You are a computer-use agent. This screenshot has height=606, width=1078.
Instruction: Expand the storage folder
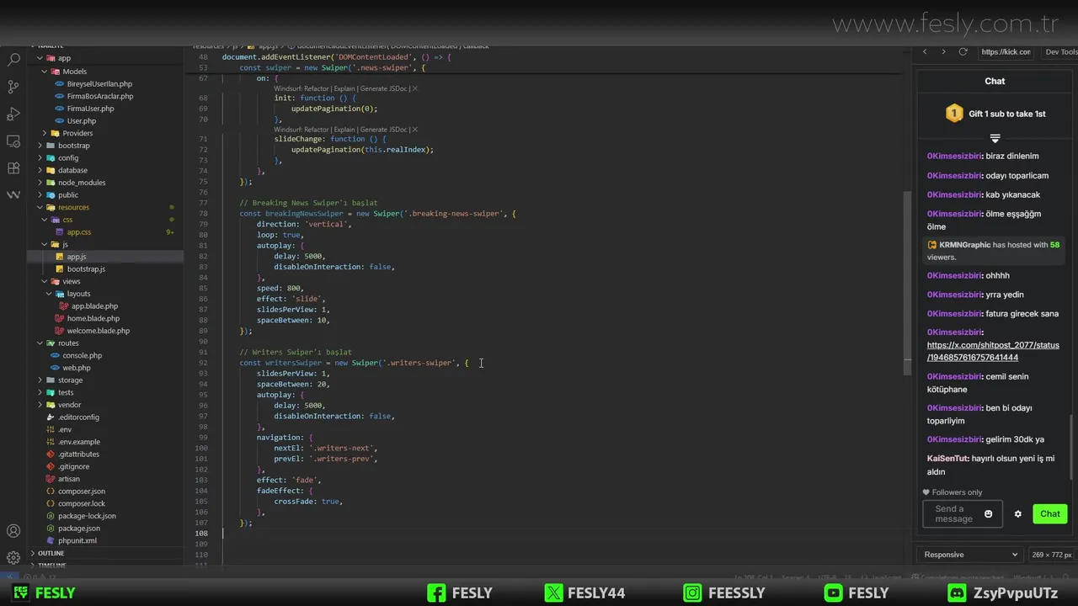pyautogui.click(x=40, y=380)
